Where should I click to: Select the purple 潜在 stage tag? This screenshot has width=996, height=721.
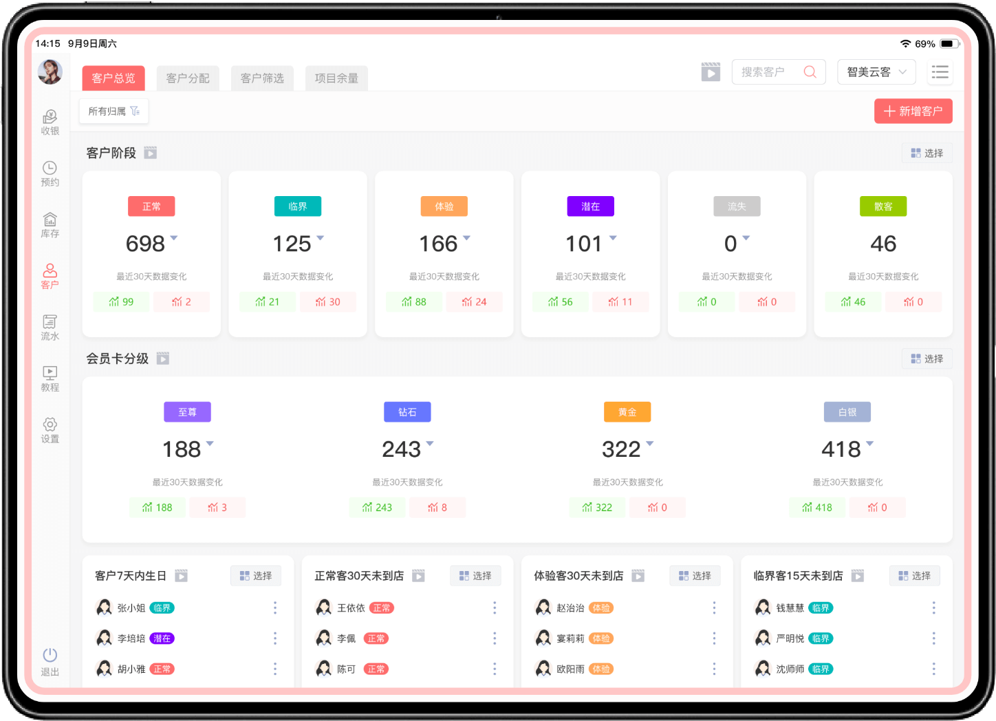point(590,206)
